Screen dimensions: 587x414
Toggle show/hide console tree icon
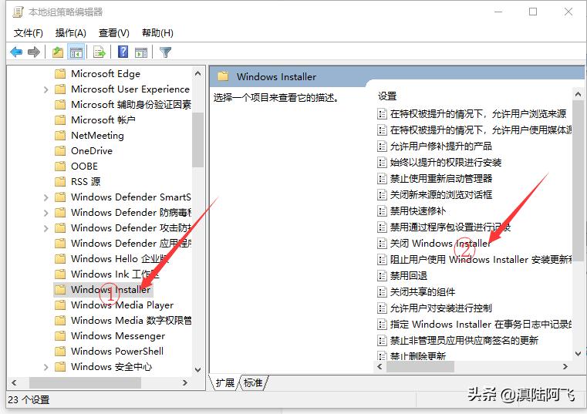[x=76, y=52]
